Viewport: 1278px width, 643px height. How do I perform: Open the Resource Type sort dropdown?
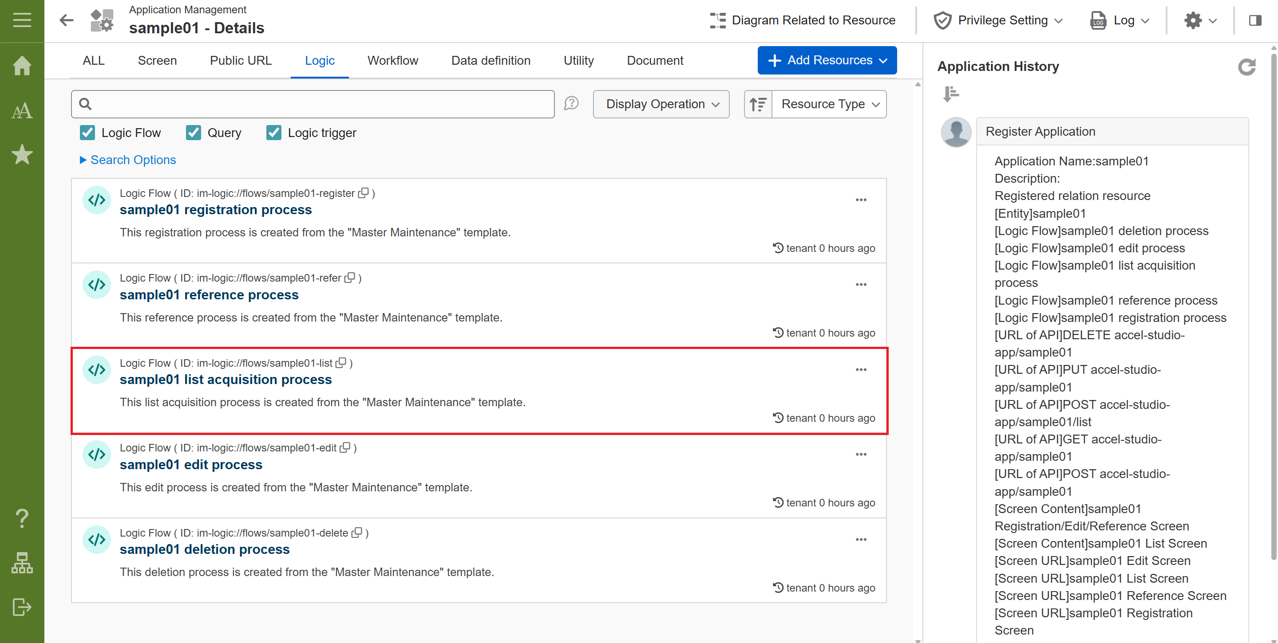pyautogui.click(x=829, y=104)
